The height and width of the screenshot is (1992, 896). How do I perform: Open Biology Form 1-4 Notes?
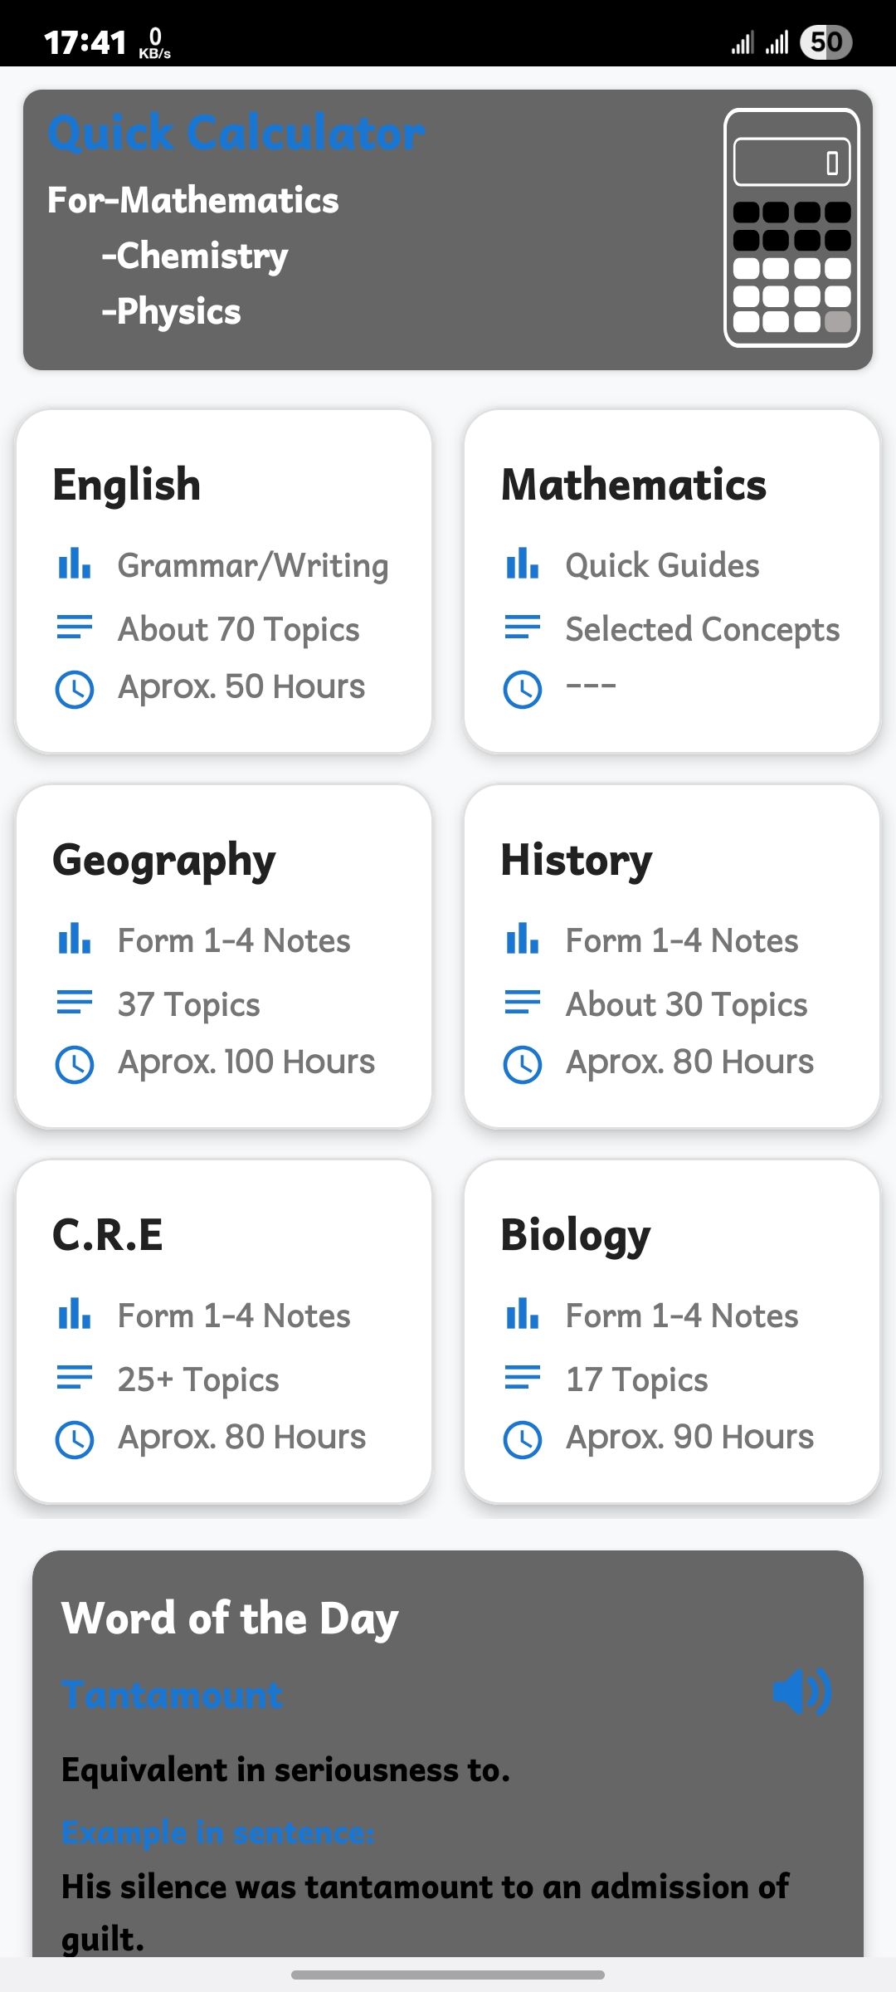click(x=682, y=1316)
